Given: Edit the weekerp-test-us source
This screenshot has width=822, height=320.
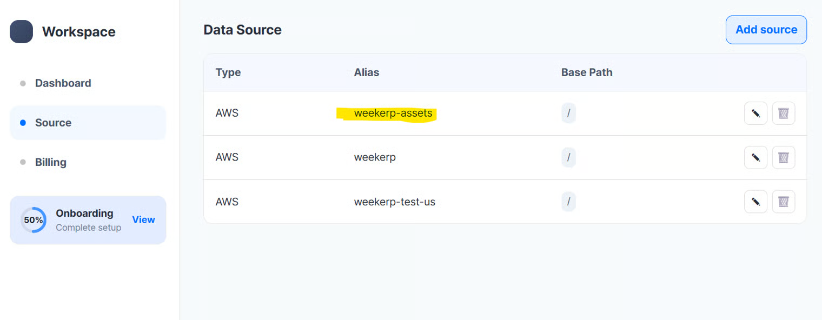Looking at the screenshot, I should (x=755, y=202).
